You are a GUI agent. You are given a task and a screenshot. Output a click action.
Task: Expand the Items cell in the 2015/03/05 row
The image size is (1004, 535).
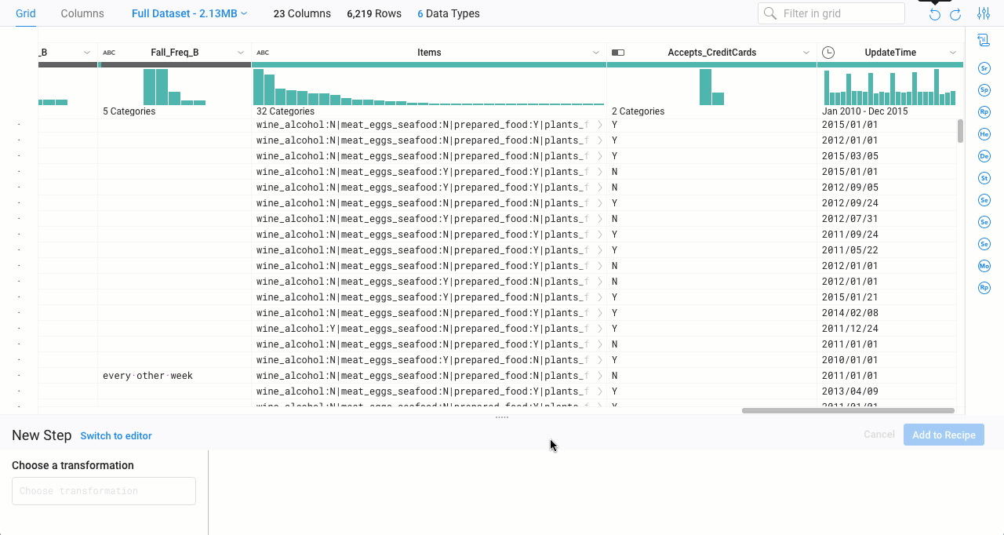click(600, 156)
